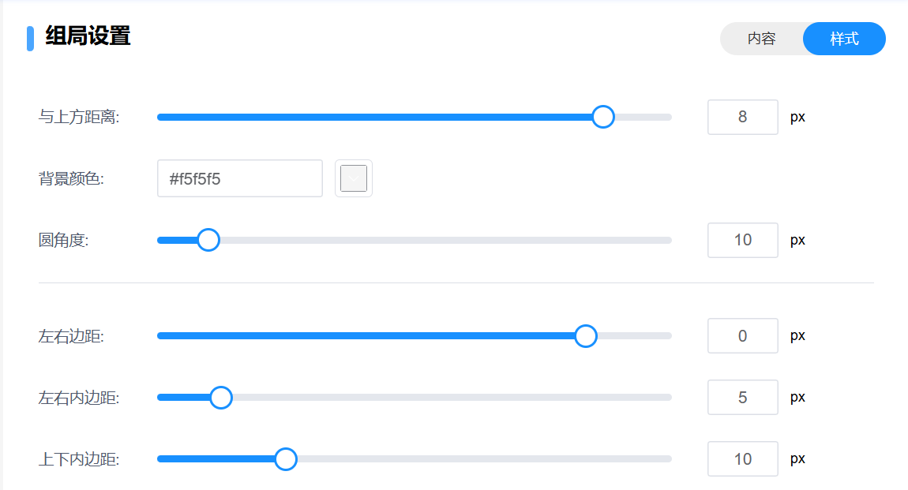Click the 与上方距离 slider handle
This screenshot has width=908, height=490.
point(603,117)
